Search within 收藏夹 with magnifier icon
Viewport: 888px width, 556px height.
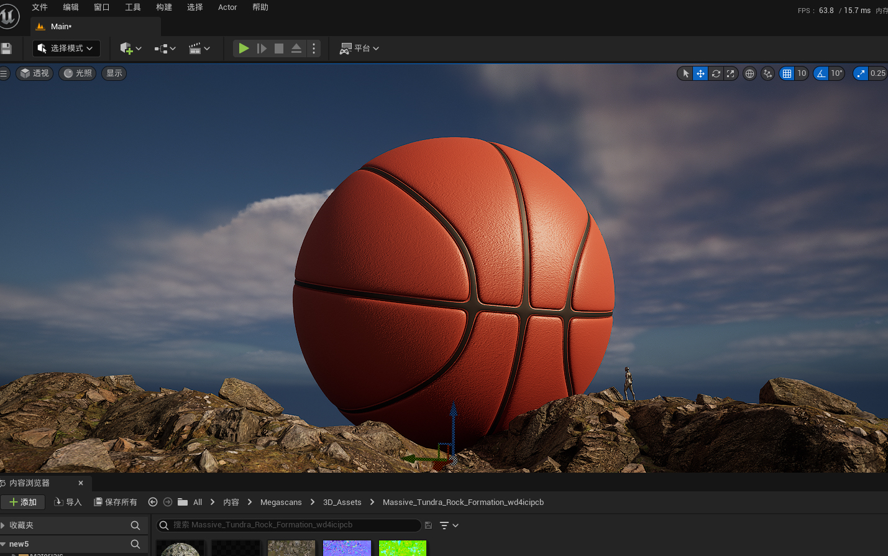pyautogui.click(x=135, y=526)
